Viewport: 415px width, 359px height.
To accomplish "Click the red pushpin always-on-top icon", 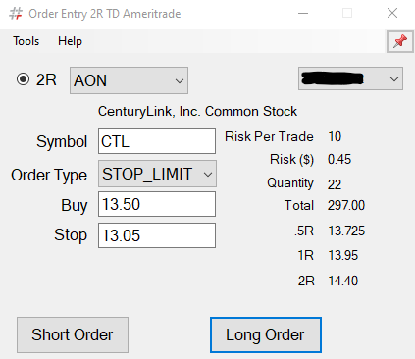I will [x=400, y=41].
